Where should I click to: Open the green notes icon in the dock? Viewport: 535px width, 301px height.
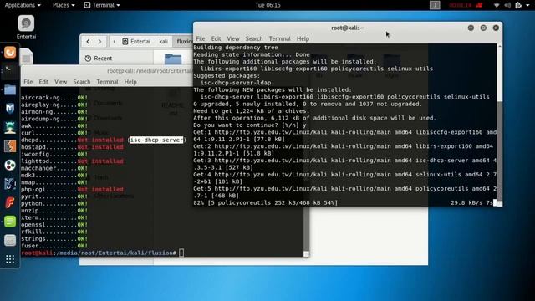point(10,222)
